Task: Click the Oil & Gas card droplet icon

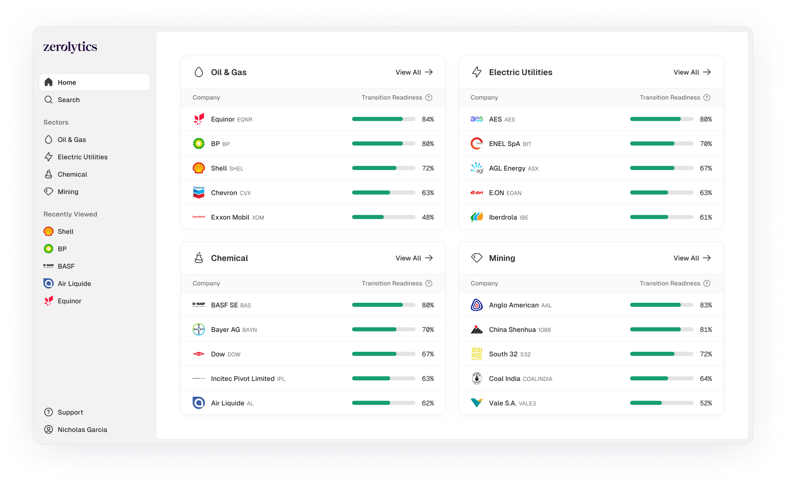Action: (x=199, y=72)
